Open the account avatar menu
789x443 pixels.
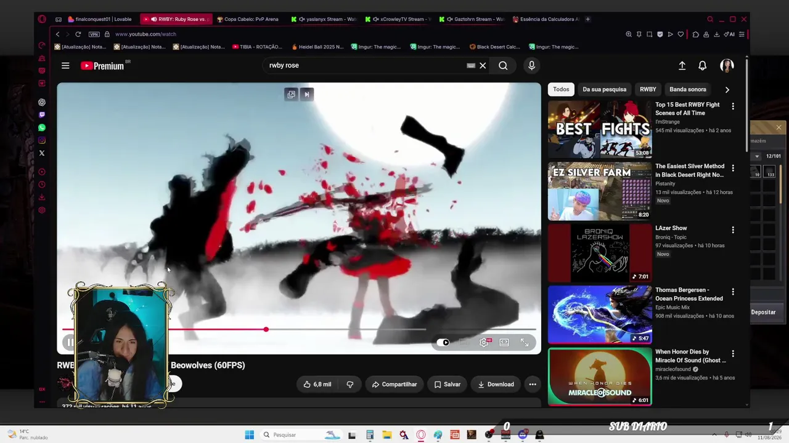[x=727, y=66]
